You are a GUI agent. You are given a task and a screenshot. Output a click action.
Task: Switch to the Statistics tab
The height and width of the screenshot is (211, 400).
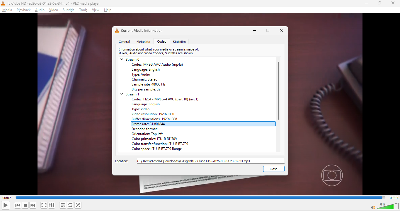pyautogui.click(x=179, y=42)
